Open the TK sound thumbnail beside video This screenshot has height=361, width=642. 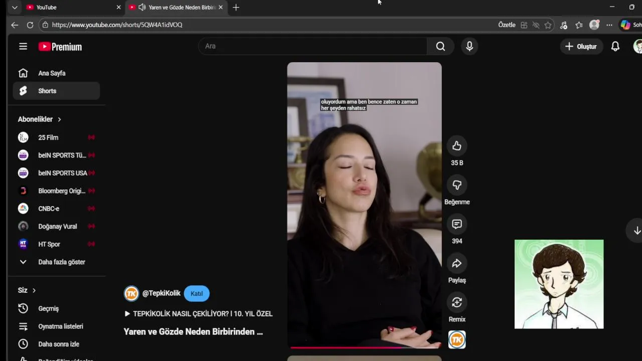tap(457, 340)
